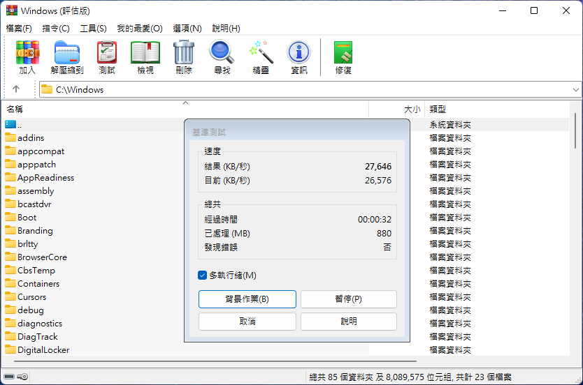Image resolution: width=583 pixels, height=385 pixels.
Task: Click the 刪除 (Delete) trash icon
Action: 184,54
